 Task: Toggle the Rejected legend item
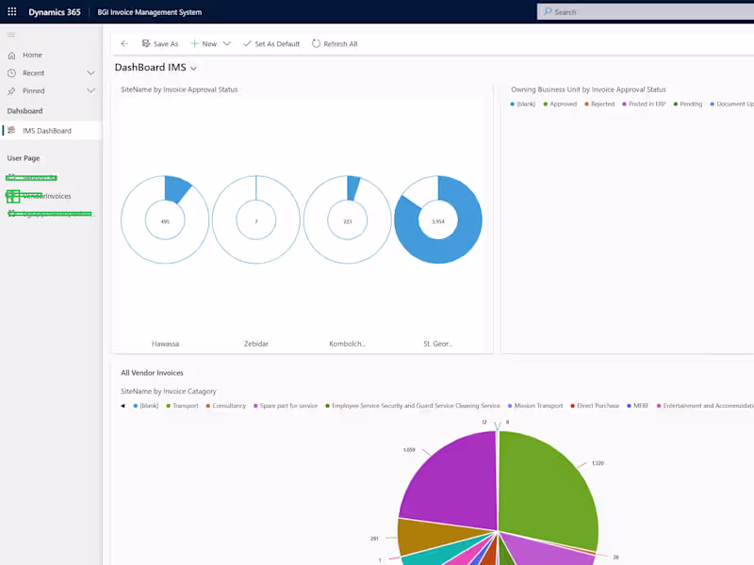605,104
